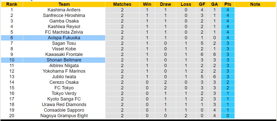Image resolution: width=277 pixels, height=121 pixels.
Task: Open the Avispa Fukuoka team row
Action: 64,38
